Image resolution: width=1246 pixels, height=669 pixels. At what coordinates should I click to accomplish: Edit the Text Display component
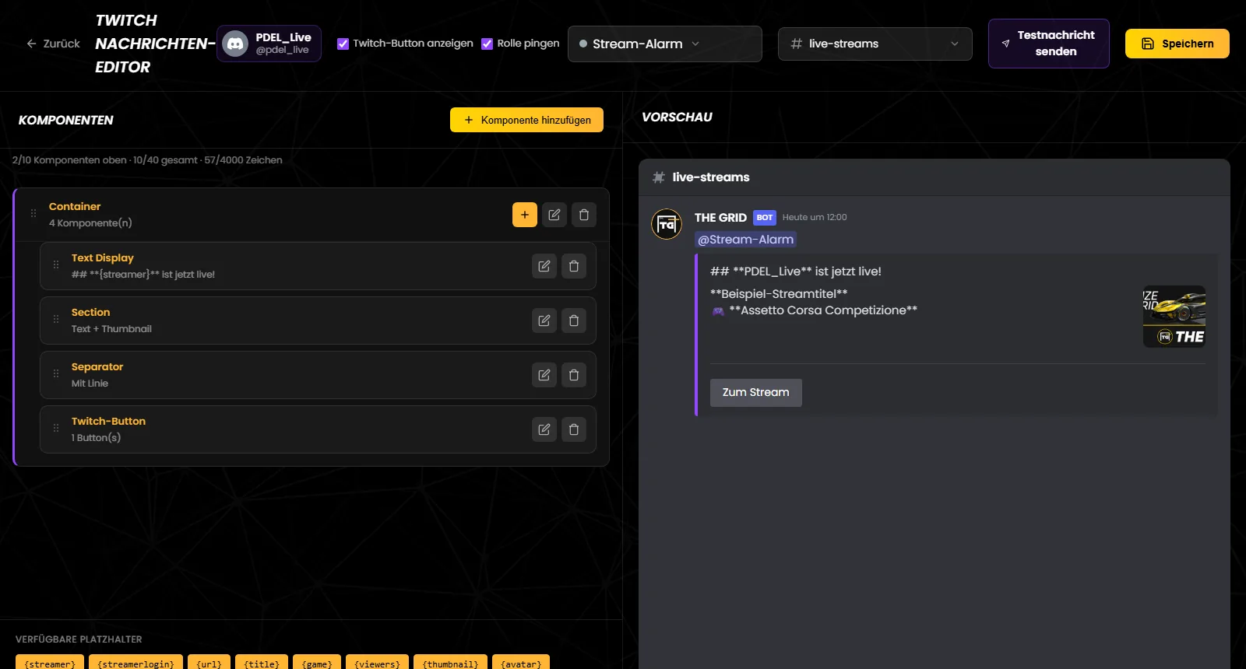544,266
